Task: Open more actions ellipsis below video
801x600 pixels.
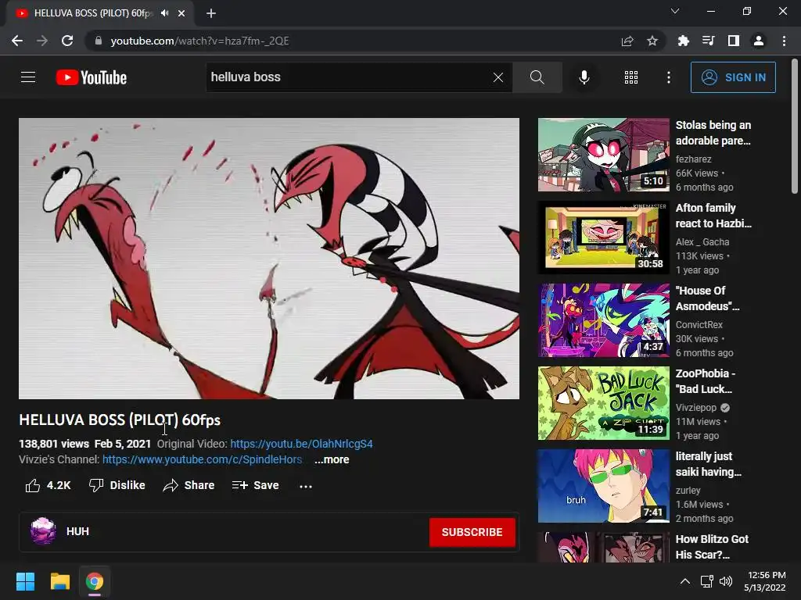Action: coord(306,486)
